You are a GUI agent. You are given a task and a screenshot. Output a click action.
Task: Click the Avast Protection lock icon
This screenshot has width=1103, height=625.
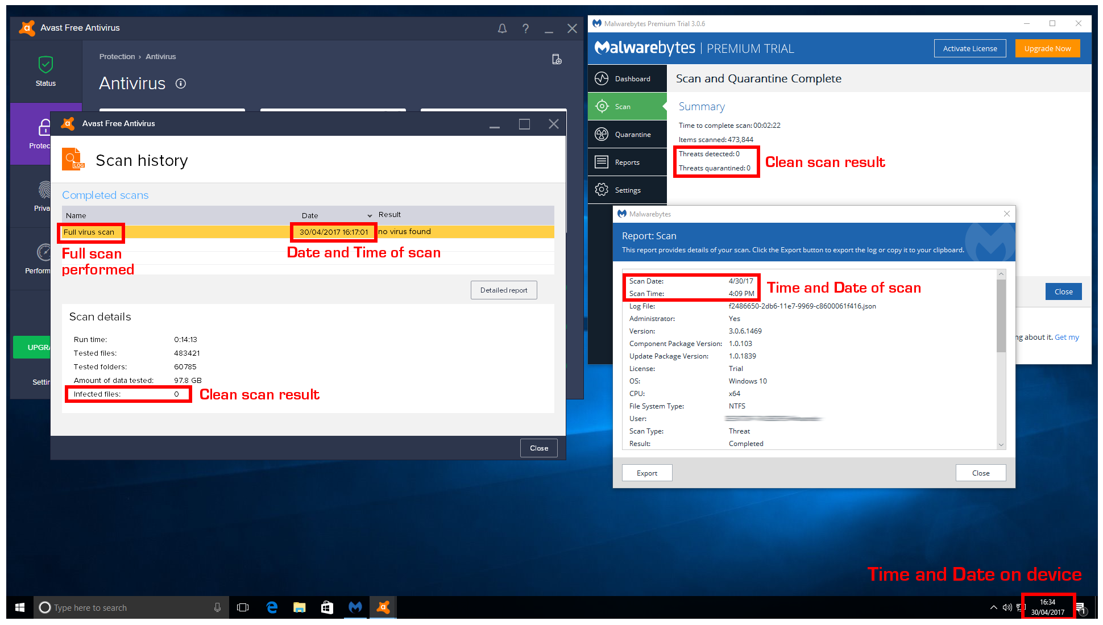click(44, 127)
